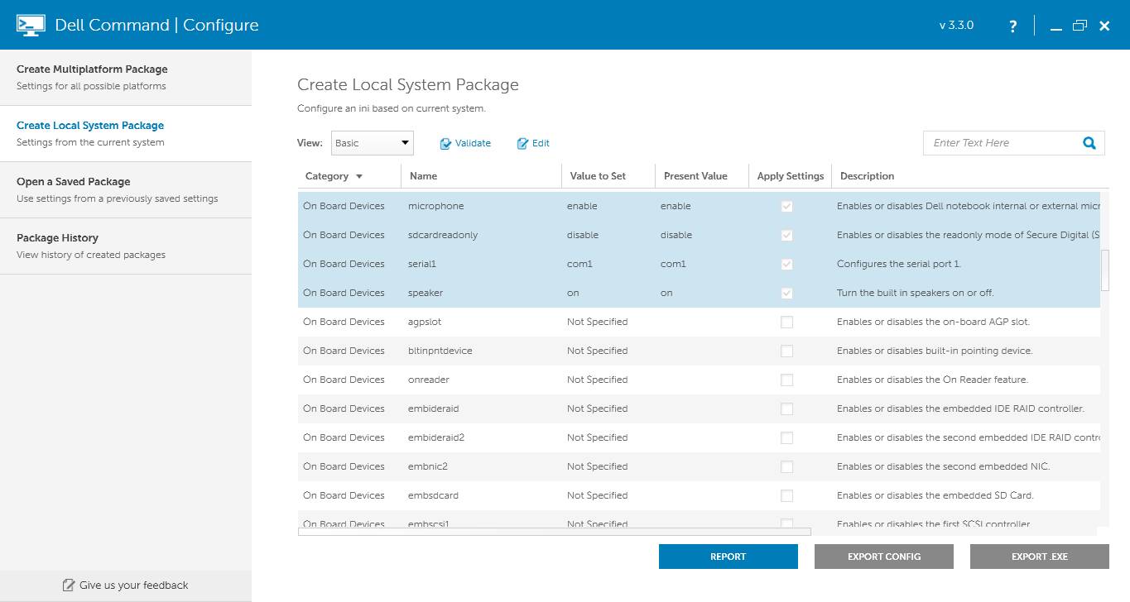
Task: Click 'Turn the built in speakers on or off' description
Action: tap(916, 294)
